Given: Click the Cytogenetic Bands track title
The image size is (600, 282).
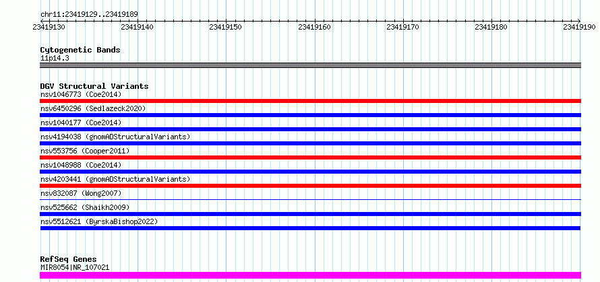Looking at the screenshot, I should pyautogui.click(x=80, y=50).
